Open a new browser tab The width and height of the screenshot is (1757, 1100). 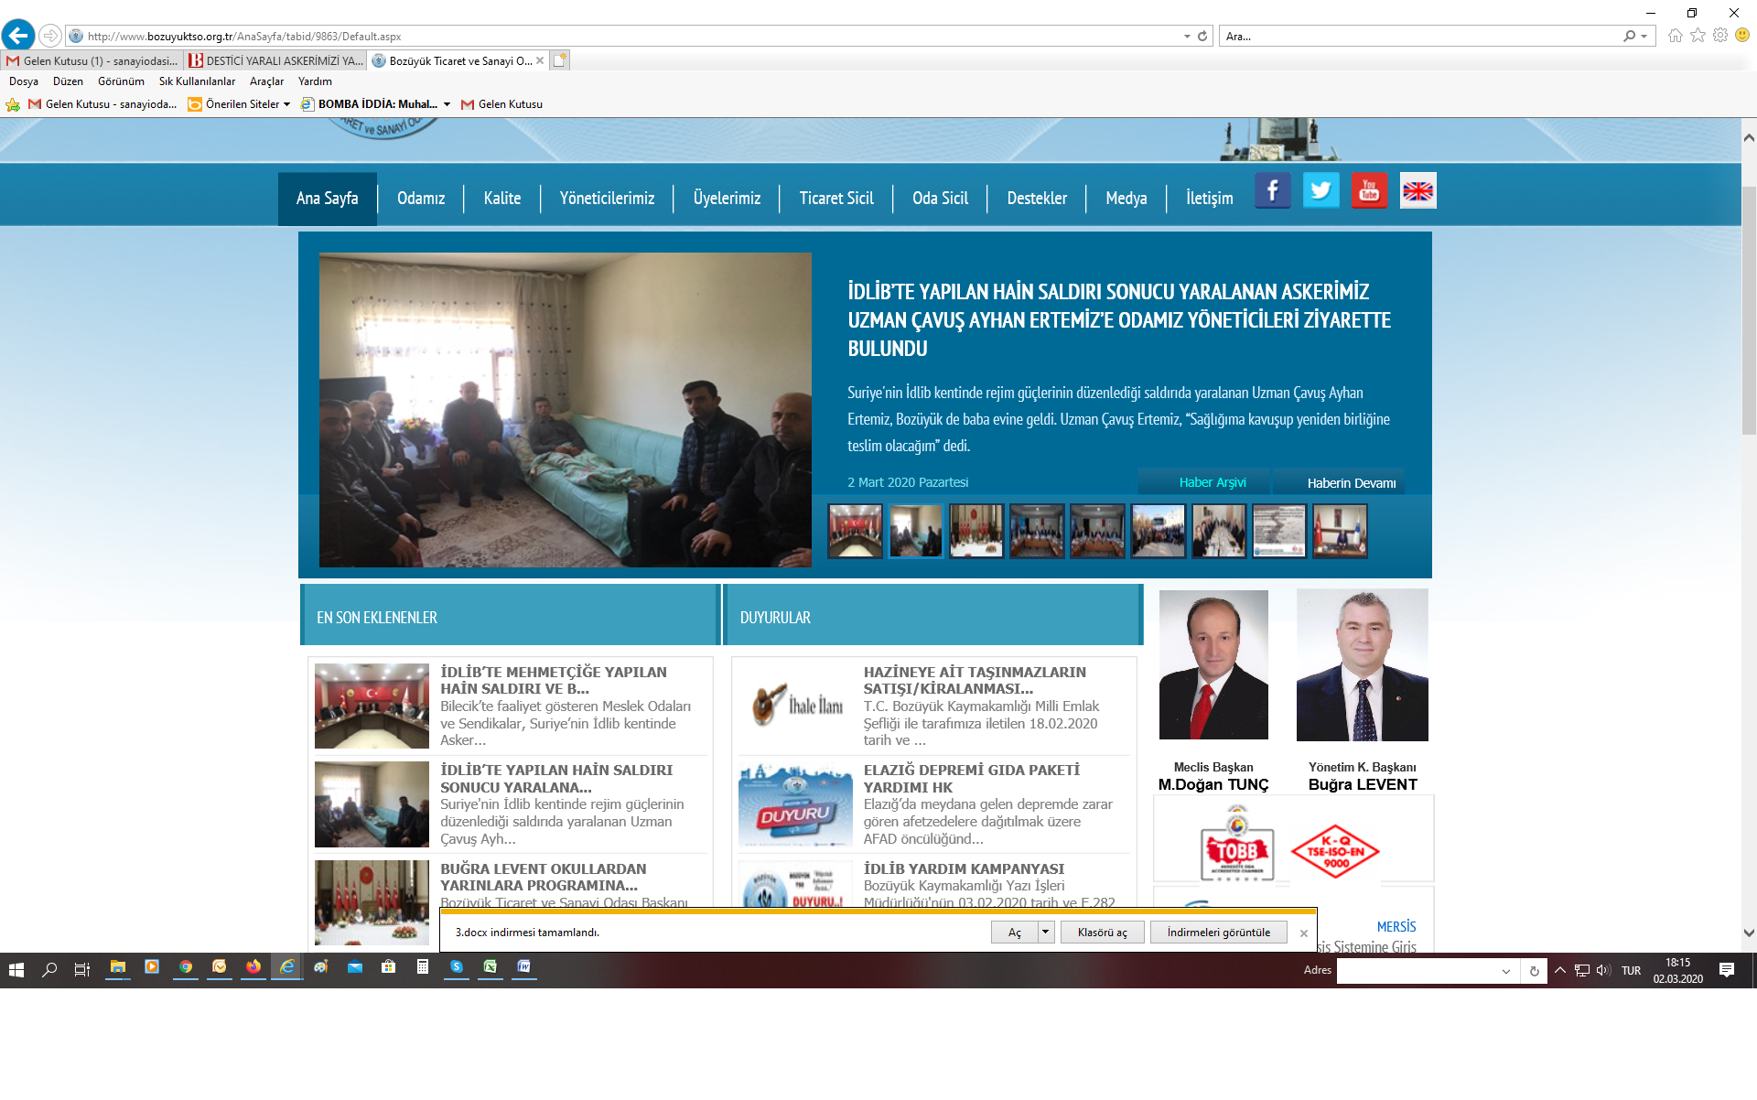(560, 60)
